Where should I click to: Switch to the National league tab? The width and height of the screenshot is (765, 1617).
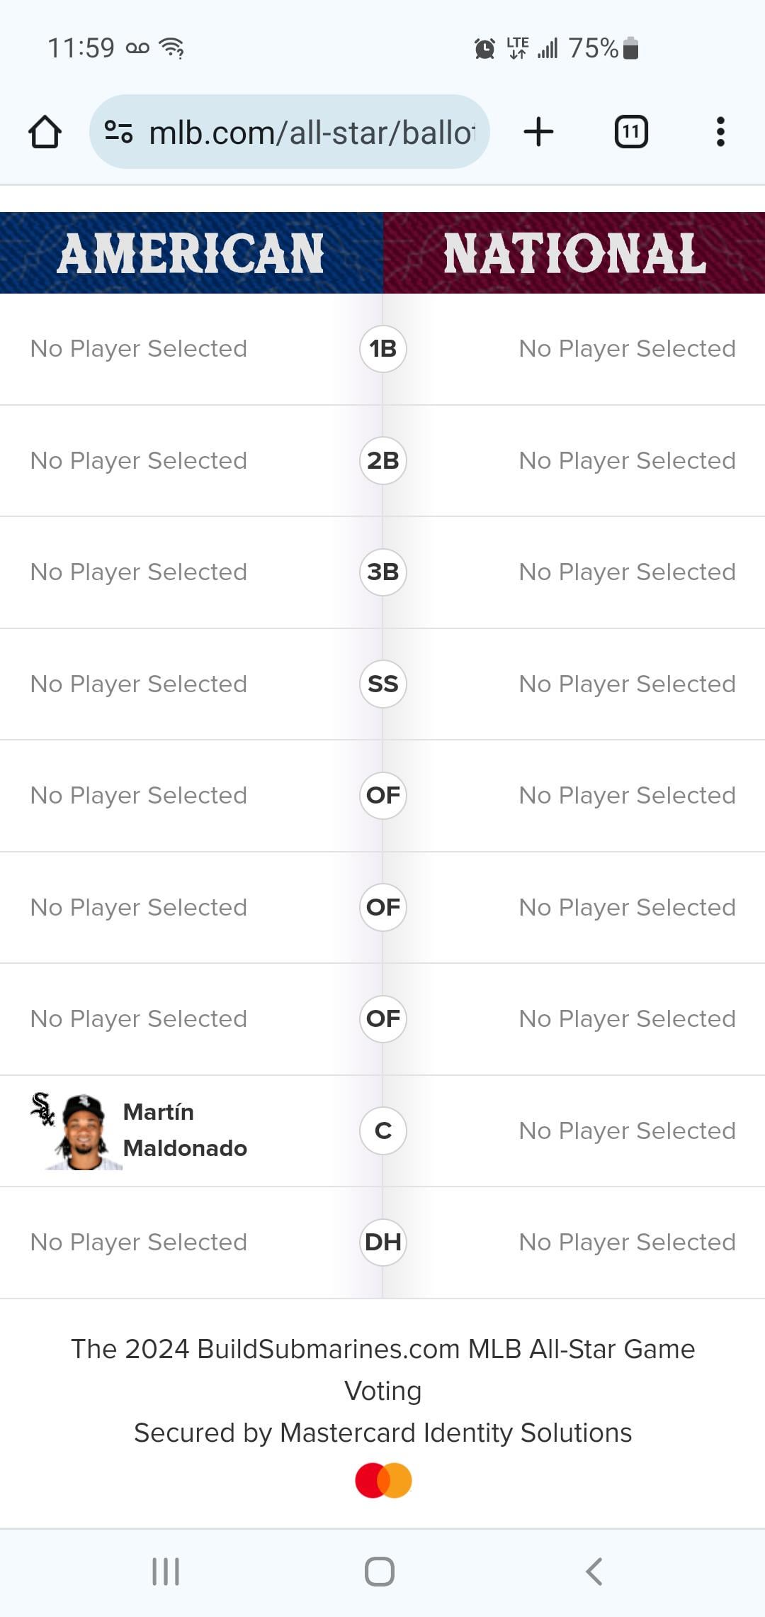(574, 252)
